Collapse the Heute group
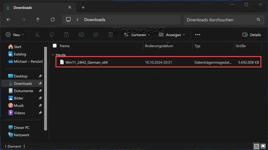 pos(53,55)
